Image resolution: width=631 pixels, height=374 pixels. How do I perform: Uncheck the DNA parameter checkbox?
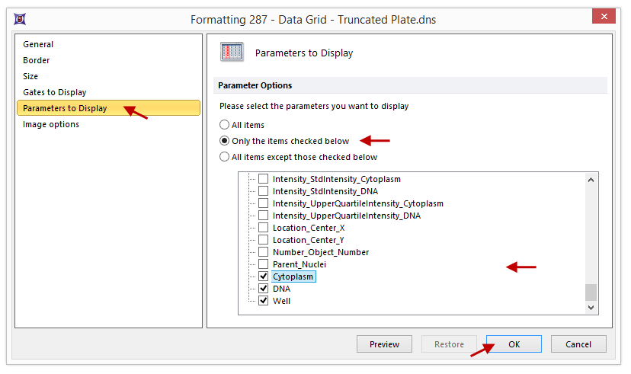(263, 289)
